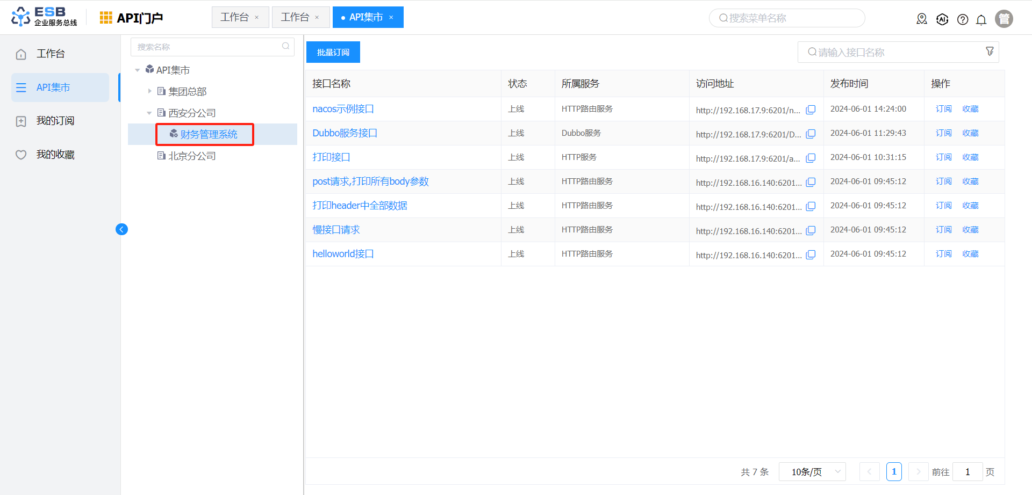The height and width of the screenshot is (495, 1032).
Task: Click the filter funnel icon in search box
Action: (990, 52)
